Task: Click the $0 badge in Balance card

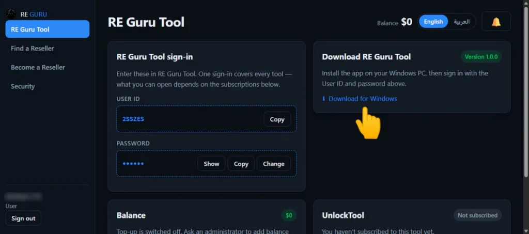Action: coord(289,215)
